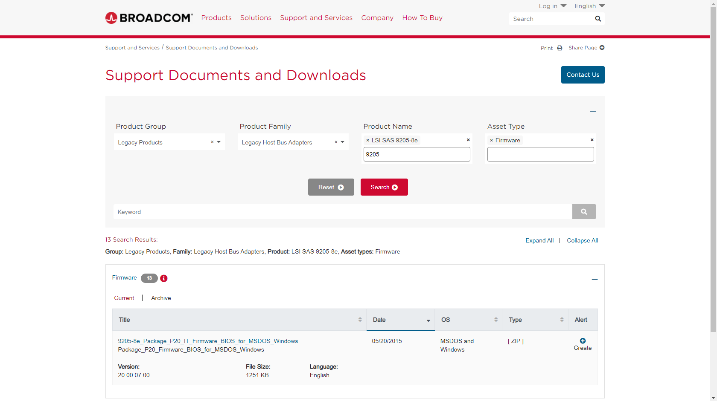
Task: Sort results by OS column
Action: click(468, 320)
